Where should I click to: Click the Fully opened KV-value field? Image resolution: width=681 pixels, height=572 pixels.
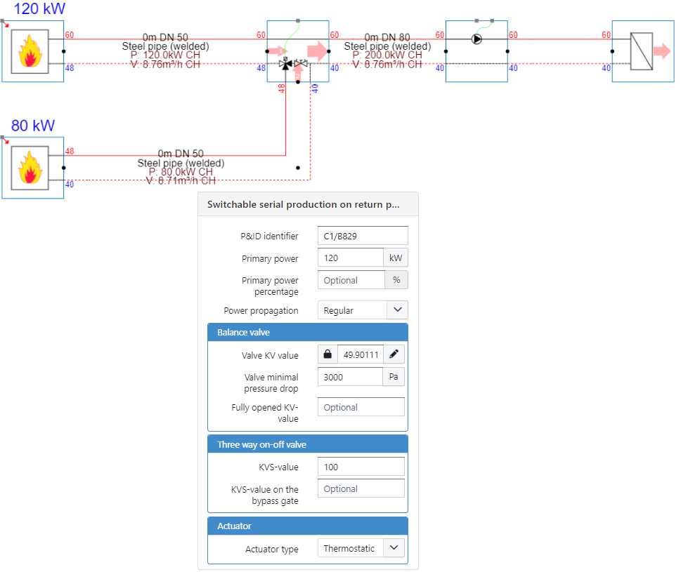point(361,407)
